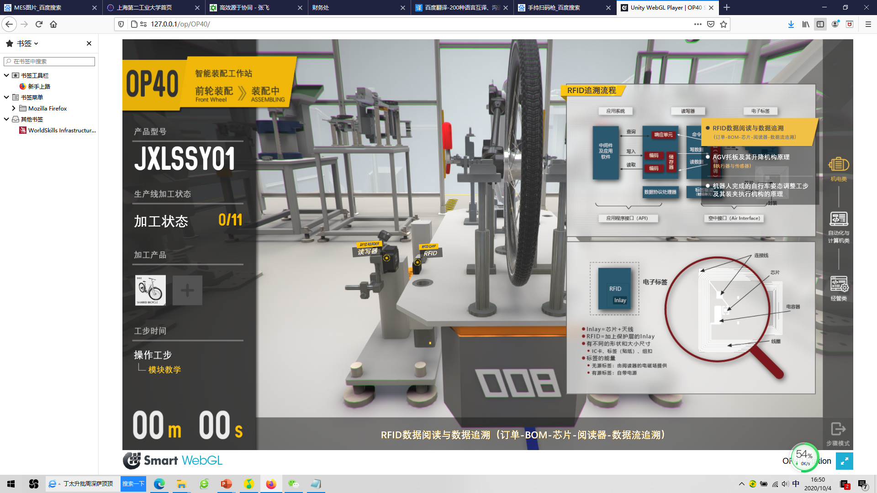Viewport: 877px width, 493px height.
Task: Open File Explorer from the taskbar
Action: [x=182, y=484]
